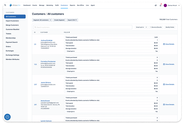
Task: Click the Reverse Results button
Action: 156,27
